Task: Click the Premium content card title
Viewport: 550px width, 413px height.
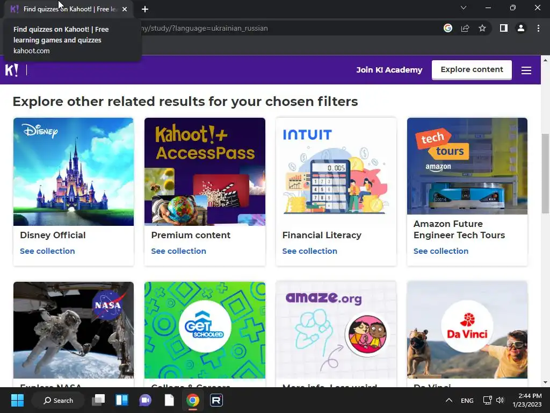Action: tap(191, 235)
